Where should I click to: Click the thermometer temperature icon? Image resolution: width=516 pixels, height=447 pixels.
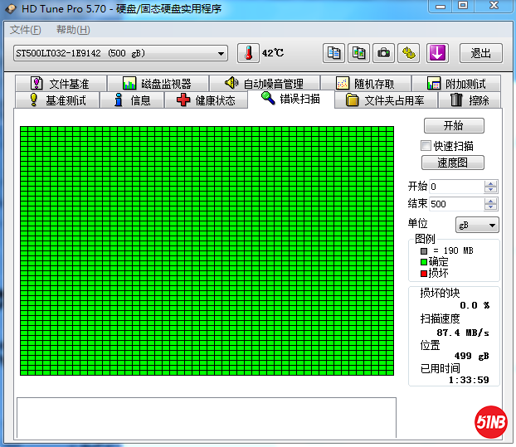[248, 53]
